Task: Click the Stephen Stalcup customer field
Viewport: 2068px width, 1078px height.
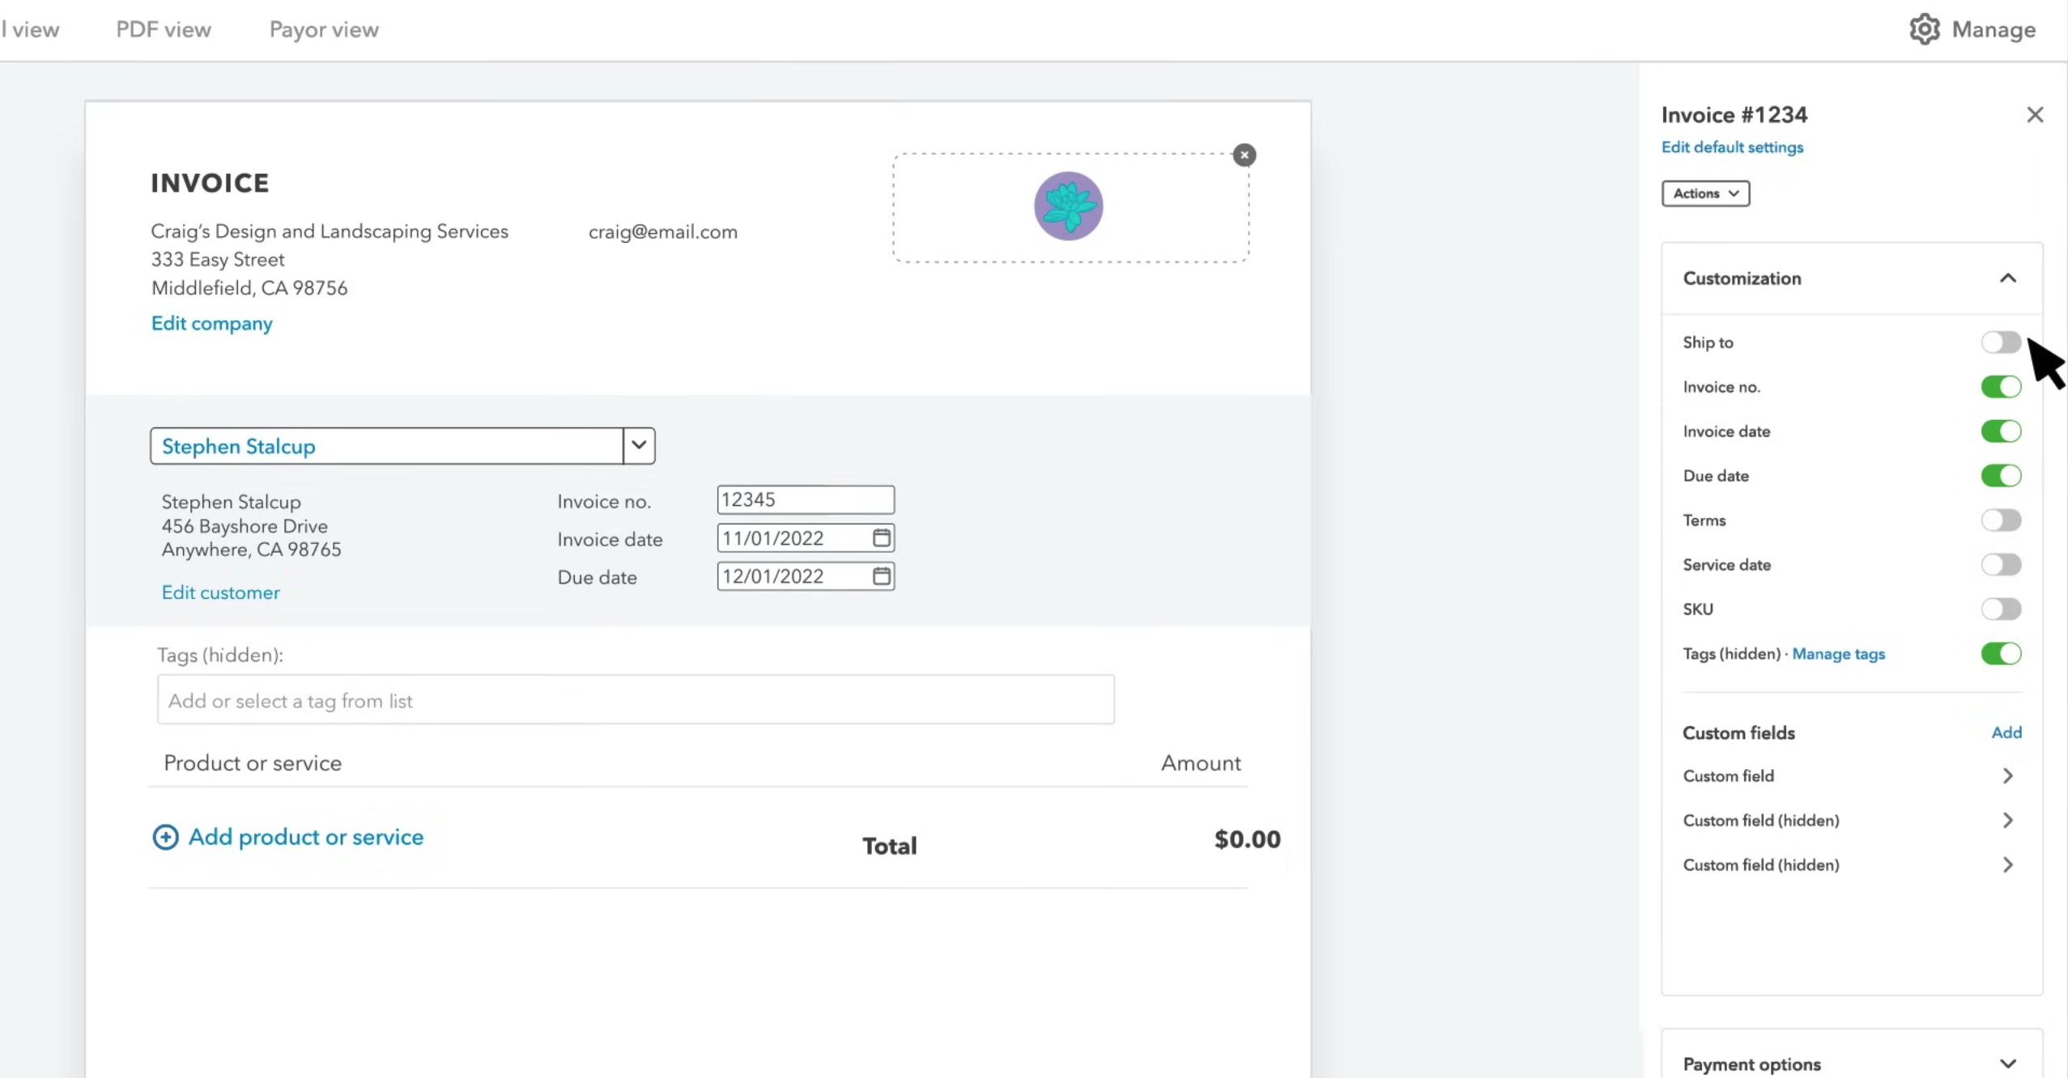Action: [387, 446]
